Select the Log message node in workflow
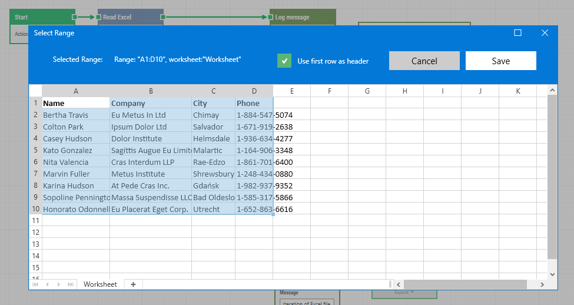The width and height of the screenshot is (574, 305). (303, 17)
